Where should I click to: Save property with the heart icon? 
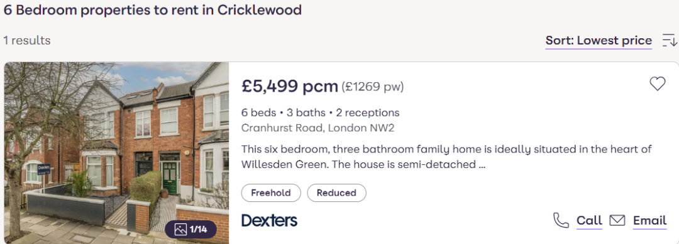click(x=657, y=84)
